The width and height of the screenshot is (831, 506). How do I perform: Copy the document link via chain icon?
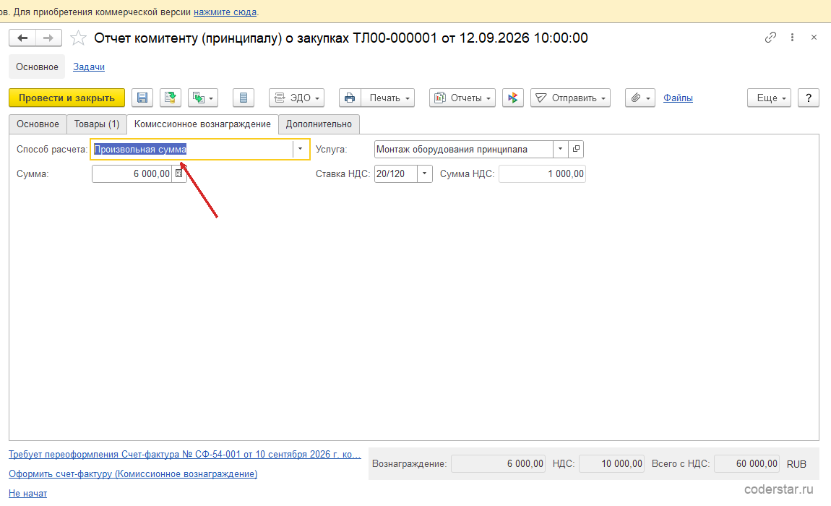coord(770,37)
